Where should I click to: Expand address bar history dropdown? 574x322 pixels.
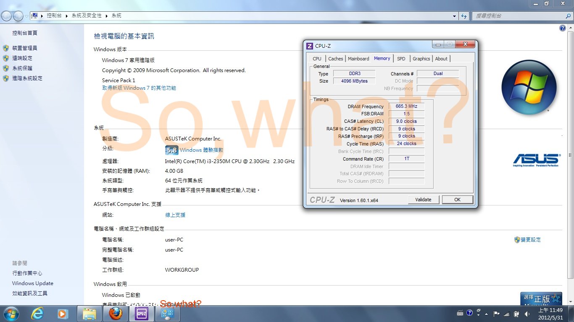pos(455,16)
